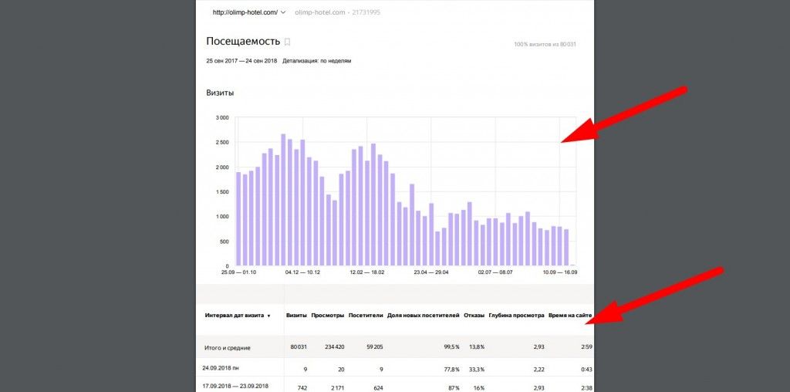Click the Визиты column header
Screen dimensions: 790x392
296,316
